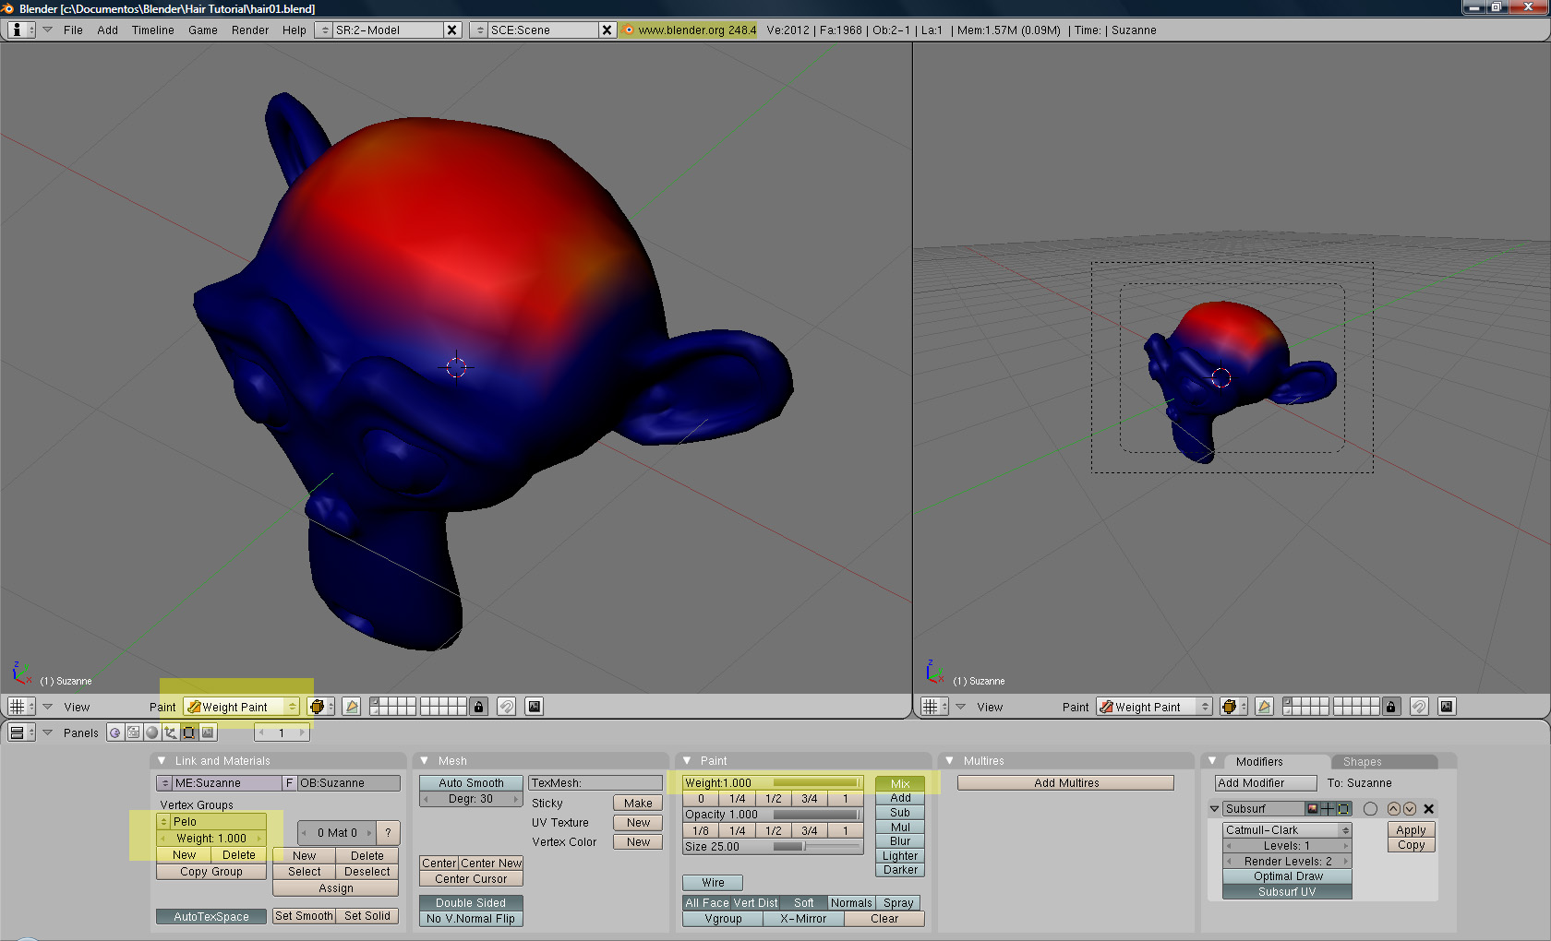Screen dimensions: 1551x941
Task: Collapse the Link and Materials panel
Action: click(162, 761)
